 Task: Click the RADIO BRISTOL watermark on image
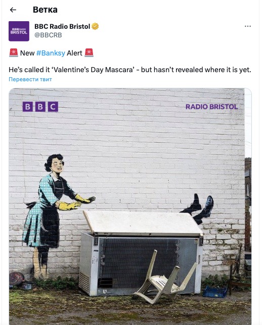211,107
